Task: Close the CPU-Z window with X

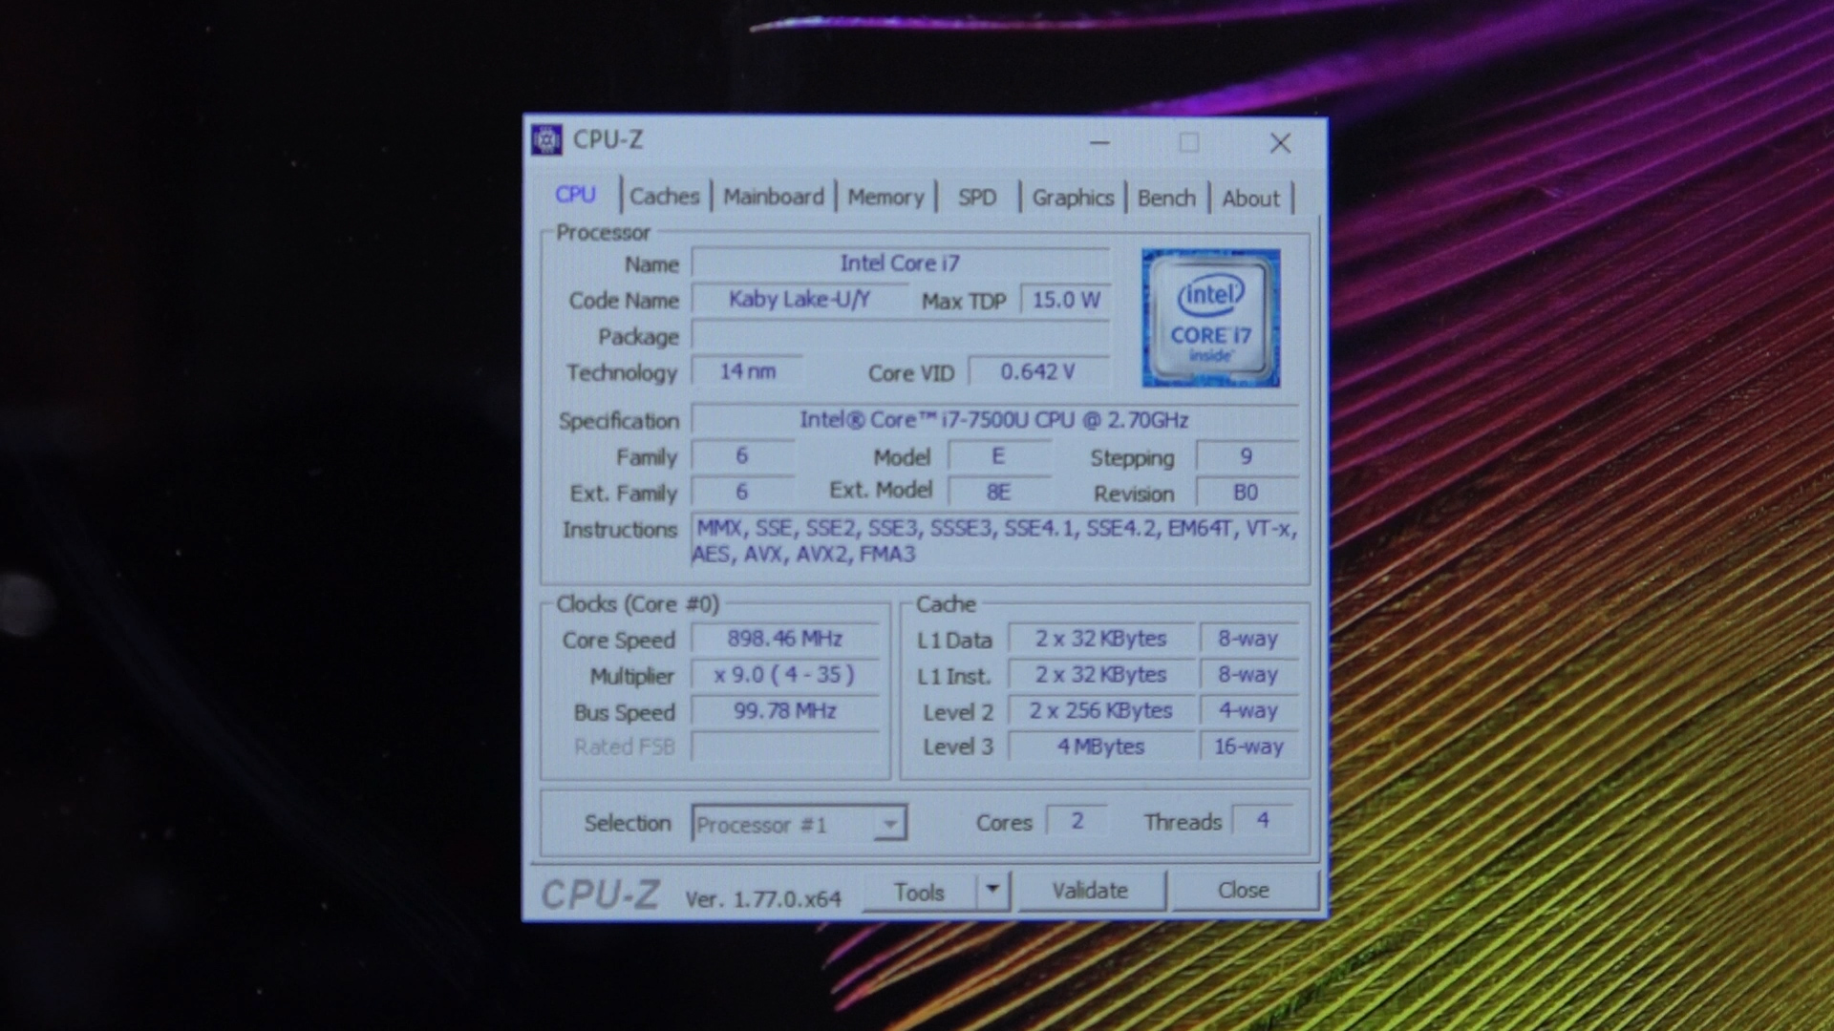Action: tap(1281, 143)
